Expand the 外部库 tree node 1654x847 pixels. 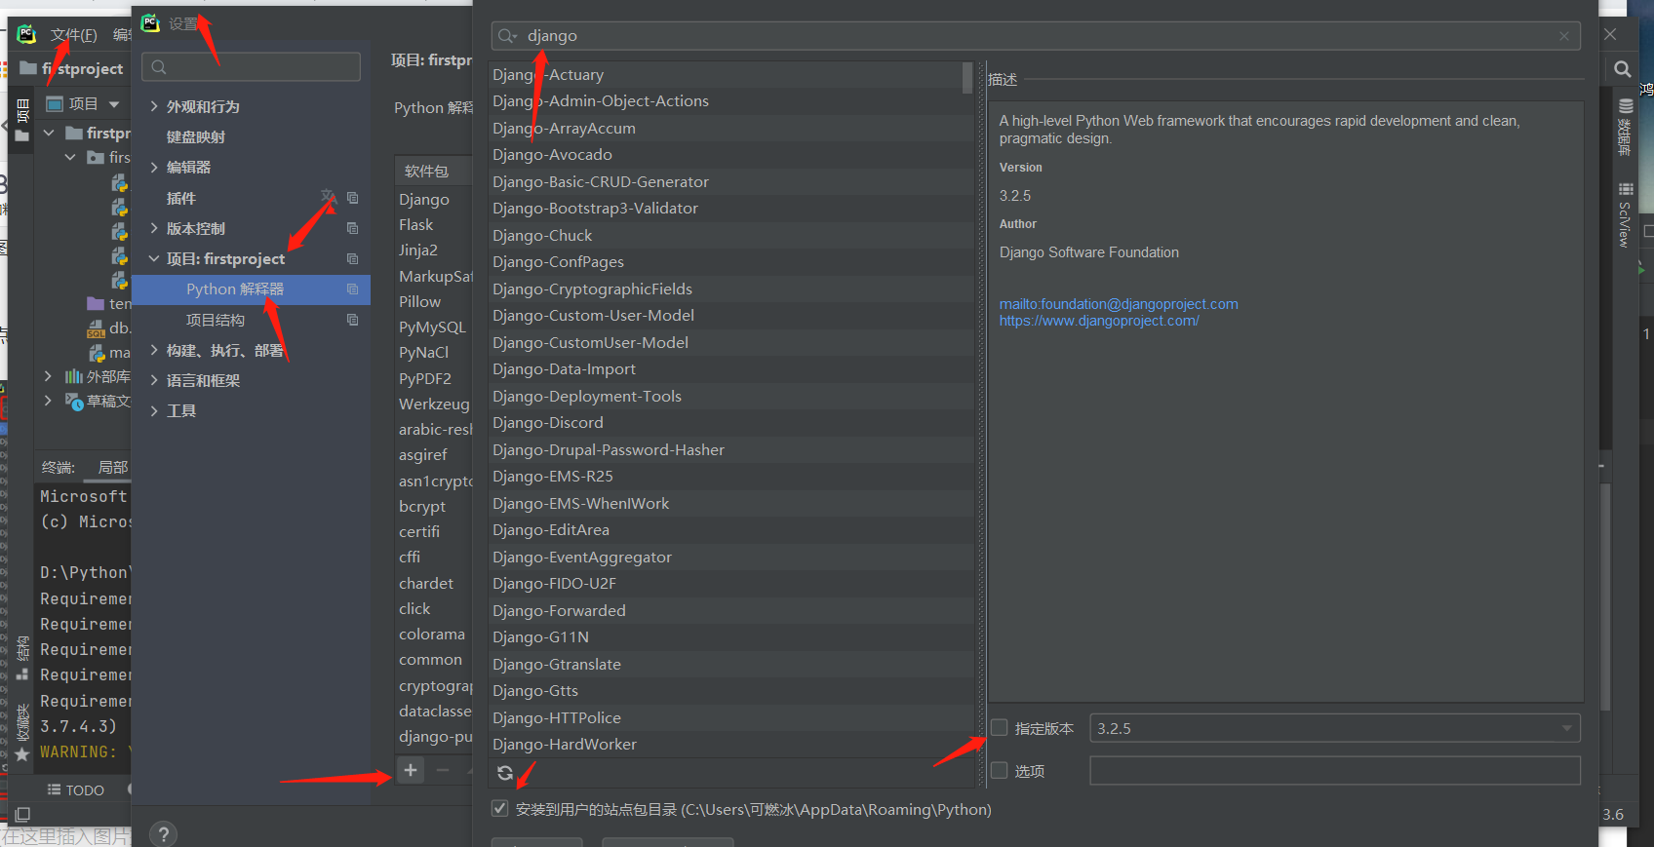click(x=49, y=375)
